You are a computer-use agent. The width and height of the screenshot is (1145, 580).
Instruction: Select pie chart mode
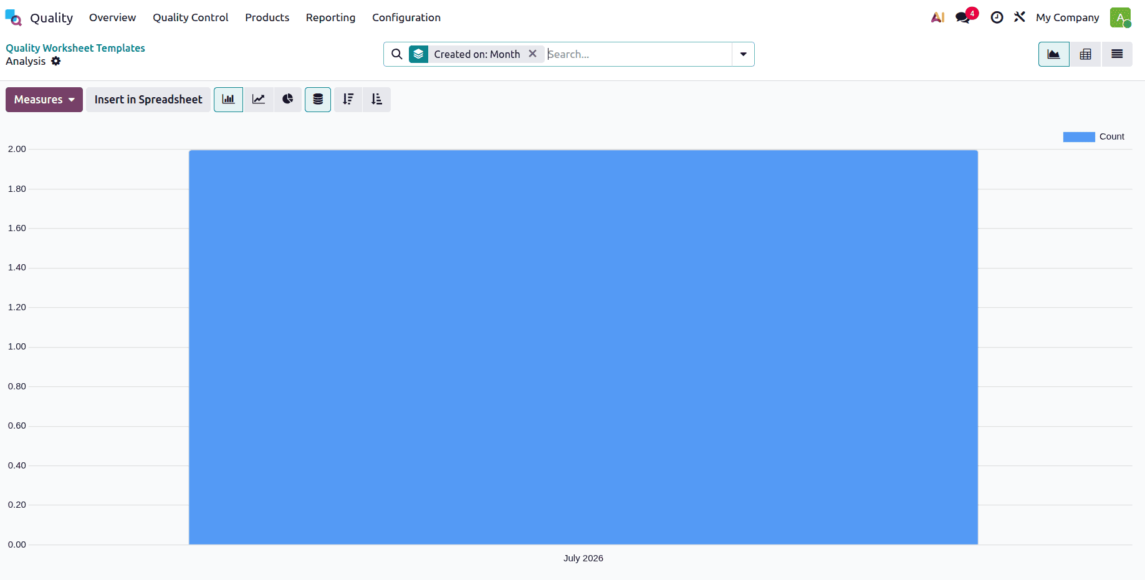288,100
